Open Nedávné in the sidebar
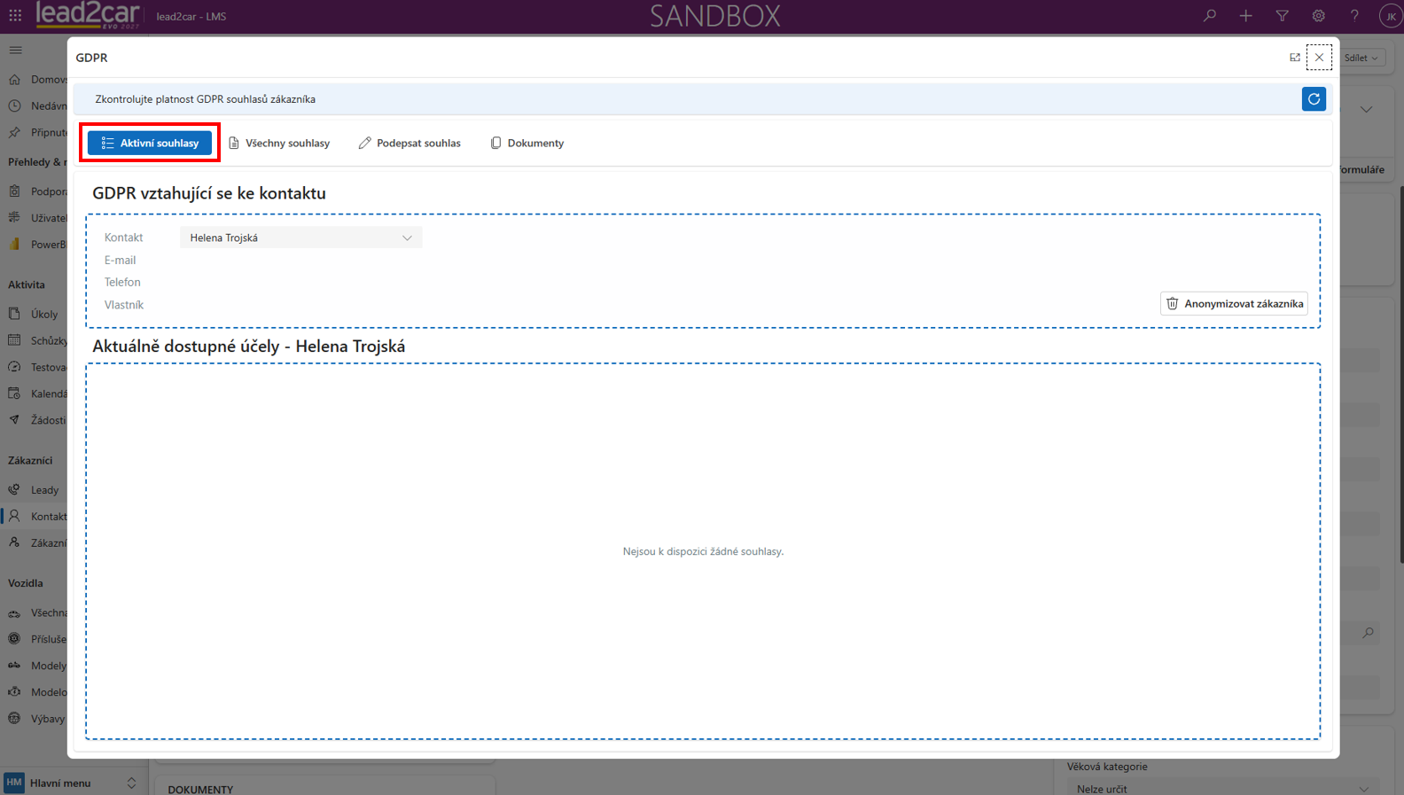This screenshot has height=795, width=1404. [x=36, y=106]
